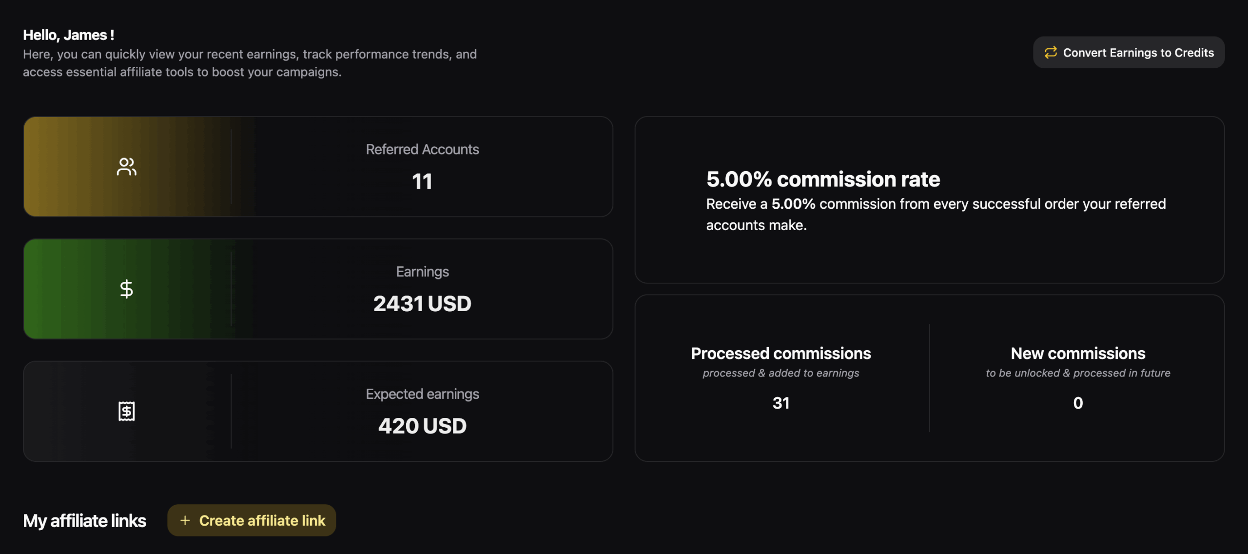Click the 5.00% commission rate heading

click(x=823, y=179)
